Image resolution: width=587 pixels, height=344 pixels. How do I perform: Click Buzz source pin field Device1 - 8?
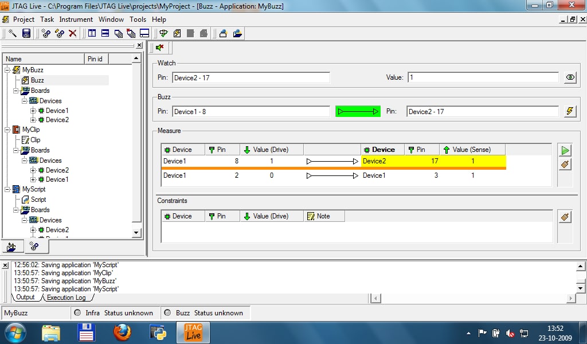point(251,111)
